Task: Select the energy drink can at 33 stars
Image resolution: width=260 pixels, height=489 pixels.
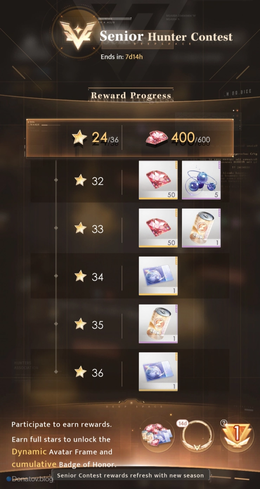Action: click(201, 228)
